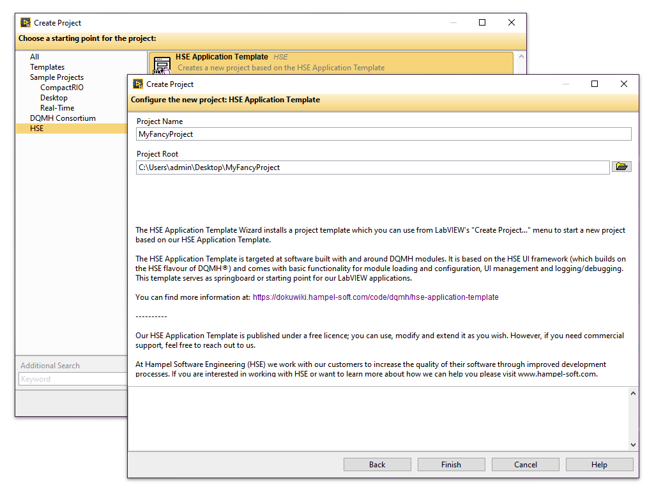Open the dokuwiki.hampel-soft.com template link
Screen dimensions: 654x491
point(376,297)
